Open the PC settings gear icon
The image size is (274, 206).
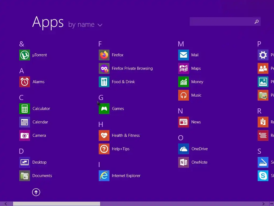(263, 55)
